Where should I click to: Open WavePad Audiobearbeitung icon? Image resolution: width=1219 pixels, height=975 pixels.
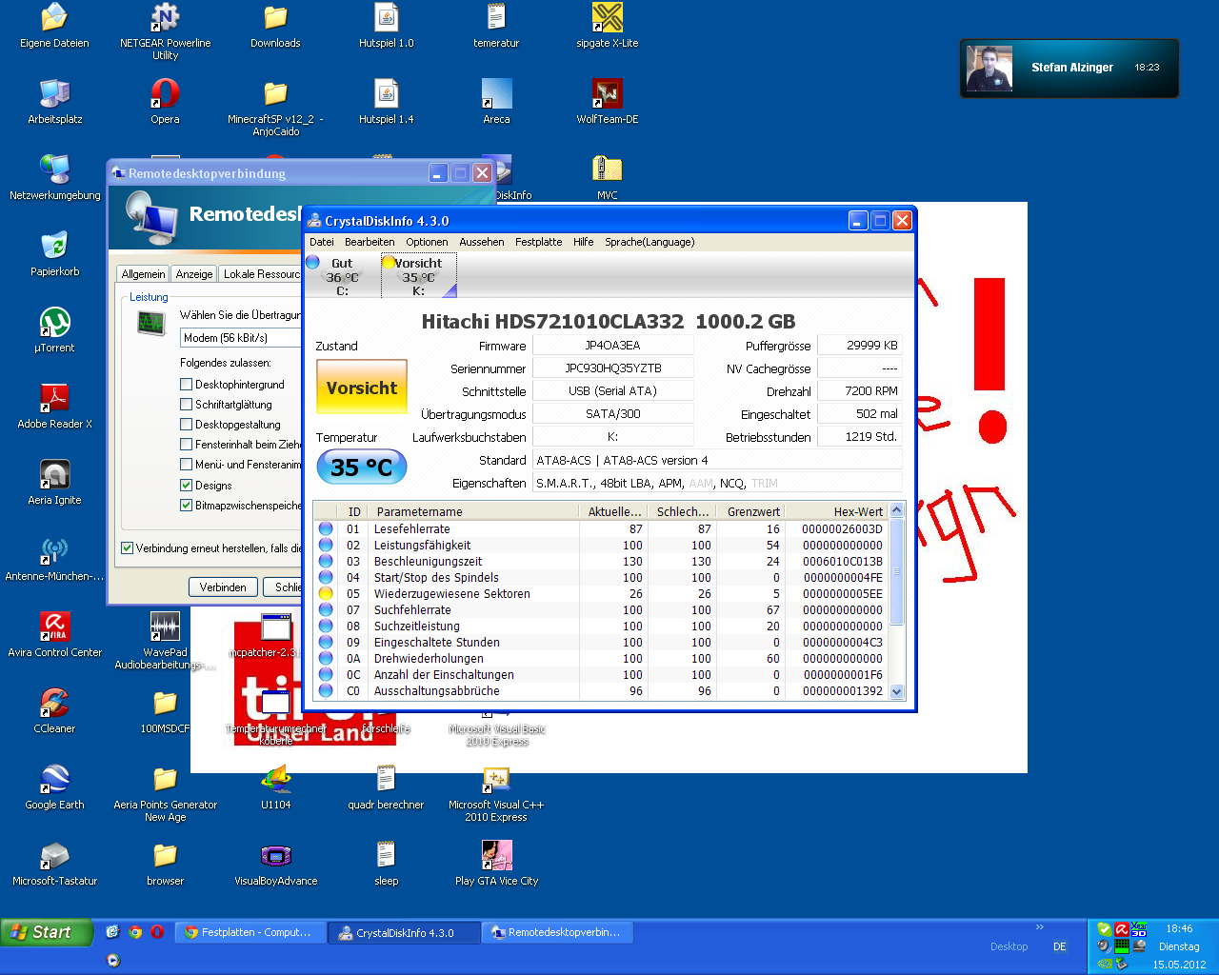165,641
